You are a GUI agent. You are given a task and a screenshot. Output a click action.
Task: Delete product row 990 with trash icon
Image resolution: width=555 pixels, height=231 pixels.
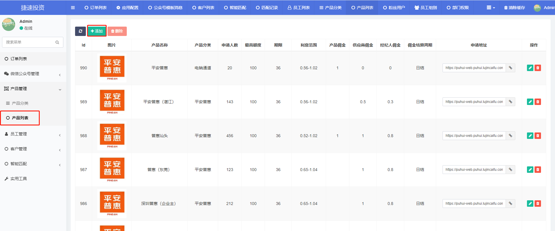point(537,68)
